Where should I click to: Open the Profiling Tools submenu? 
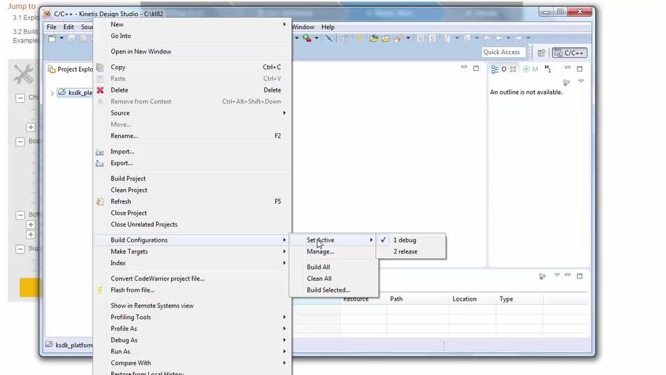tap(192, 317)
